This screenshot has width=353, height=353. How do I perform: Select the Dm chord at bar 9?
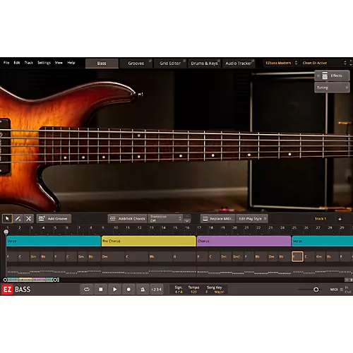coord(113,256)
